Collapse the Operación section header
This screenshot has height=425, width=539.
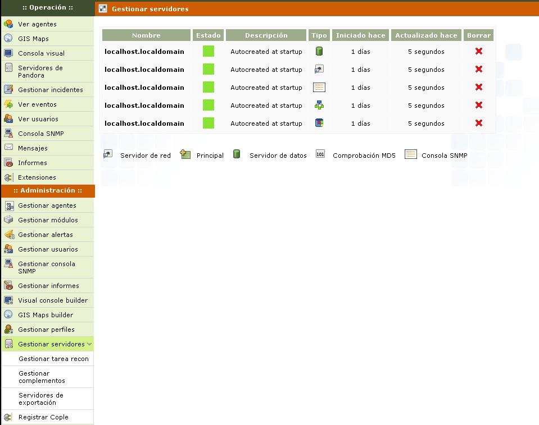click(47, 7)
